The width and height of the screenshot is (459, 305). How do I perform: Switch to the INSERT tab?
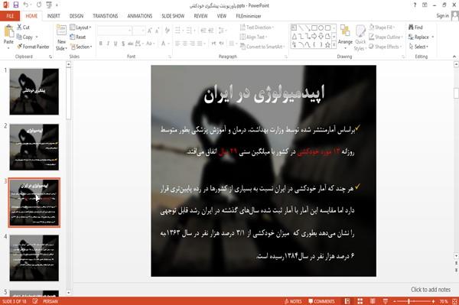pyautogui.click(x=54, y=16)
